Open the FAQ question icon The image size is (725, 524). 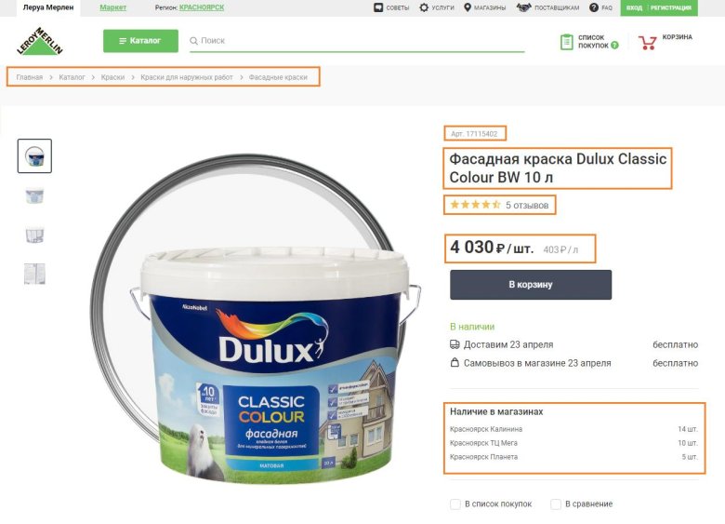point(594,7)
